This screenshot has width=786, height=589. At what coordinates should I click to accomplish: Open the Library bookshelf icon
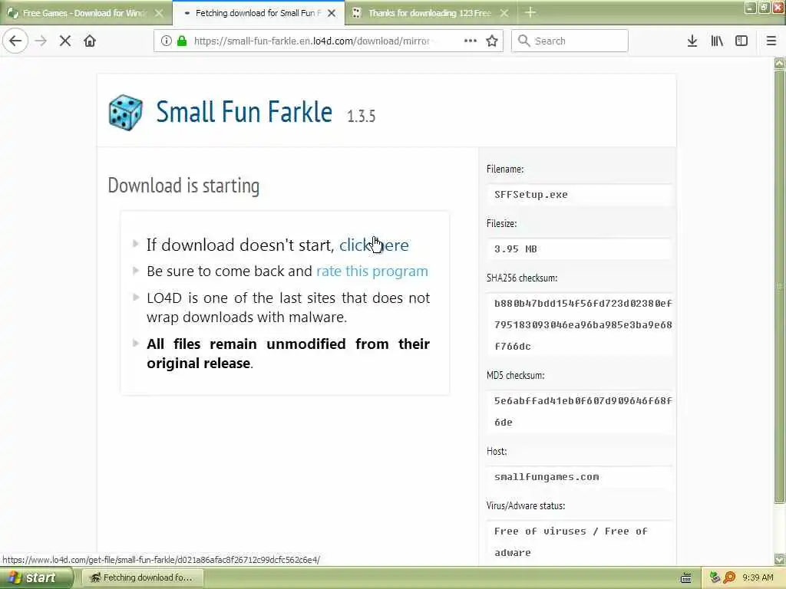[x=717, y=41]
